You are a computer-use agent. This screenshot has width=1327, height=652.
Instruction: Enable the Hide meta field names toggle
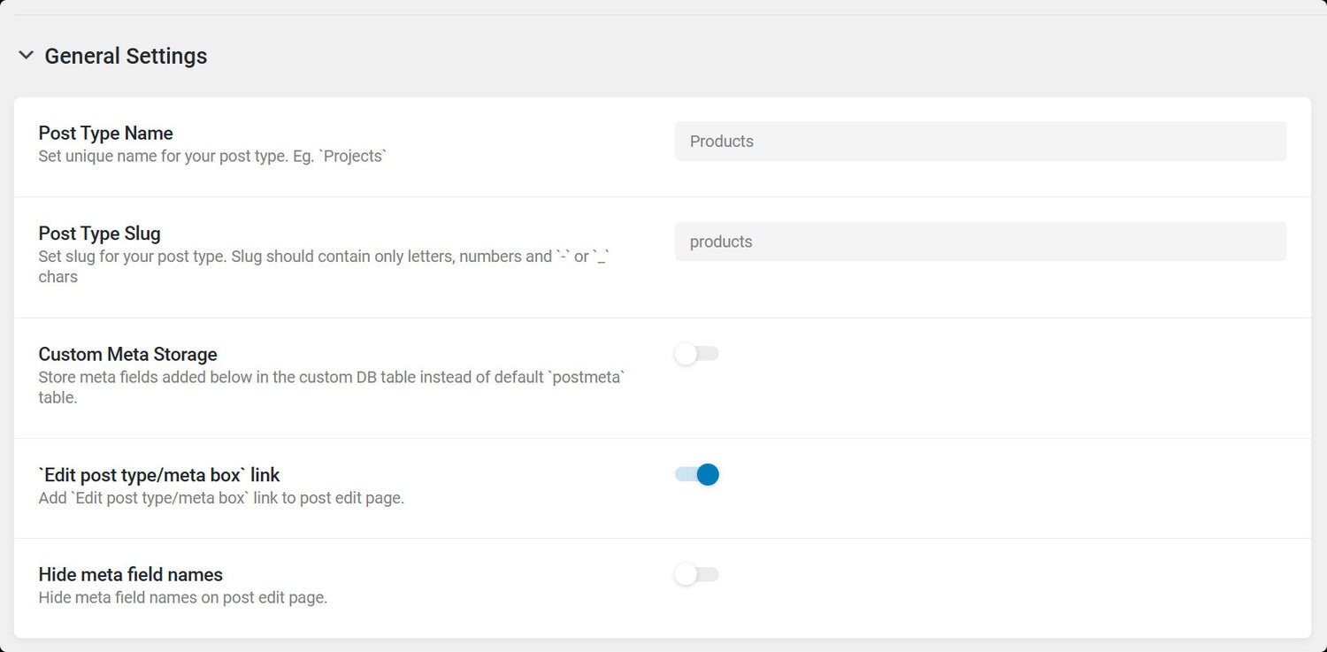click(x=697, y=575)
